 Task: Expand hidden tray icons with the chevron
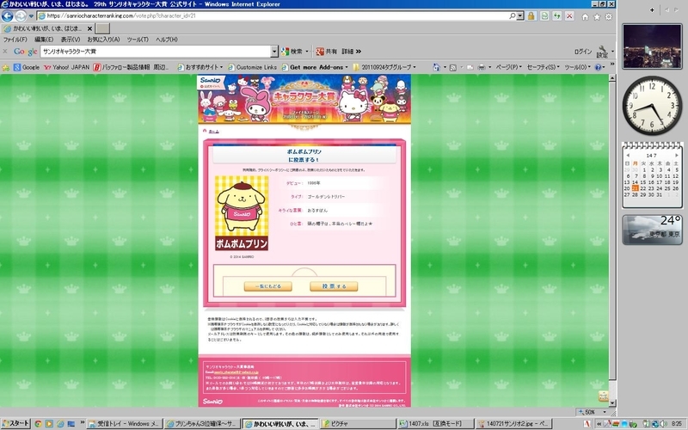(x=599, y=424)
